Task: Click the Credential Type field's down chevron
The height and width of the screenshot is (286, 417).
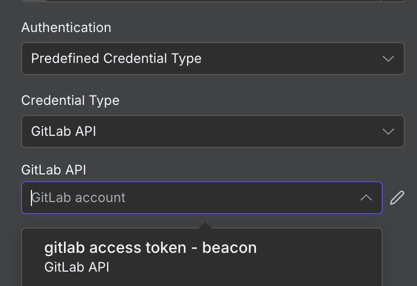Action: 388,131
